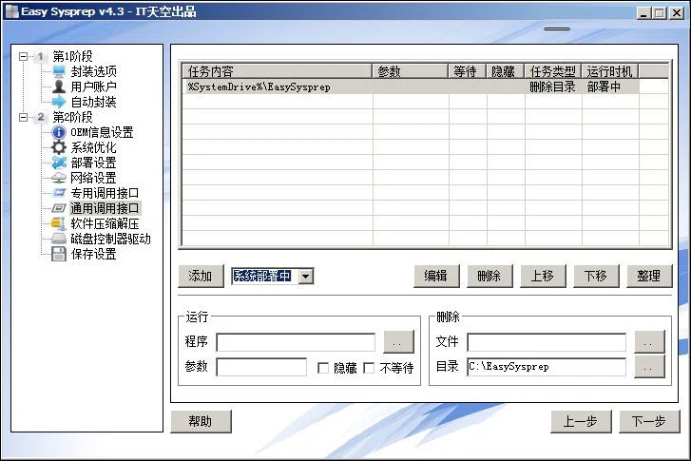The image size is (691, 461).
Task: Click the icon beside 专用调用接口
Action: point(59,193)
